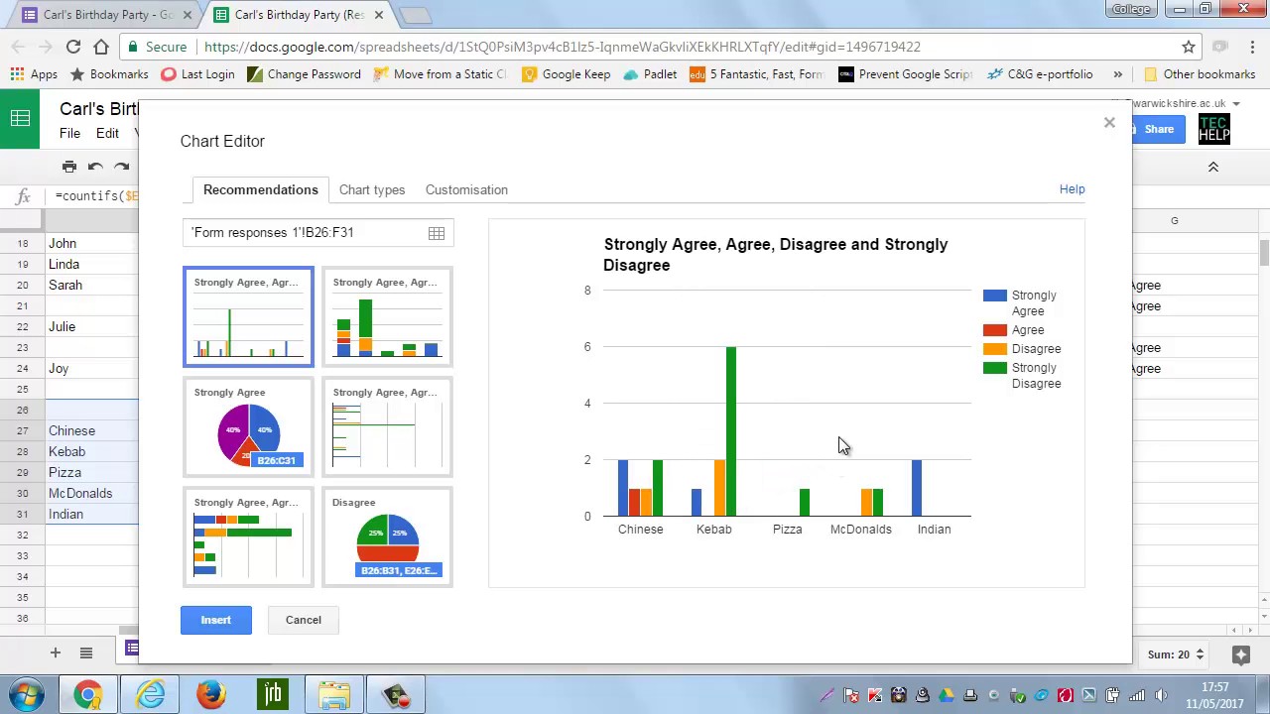Close the Chart Editor dialog
The width and height of the screenshot is (1270, 714).
click(x=1109, y=123)
